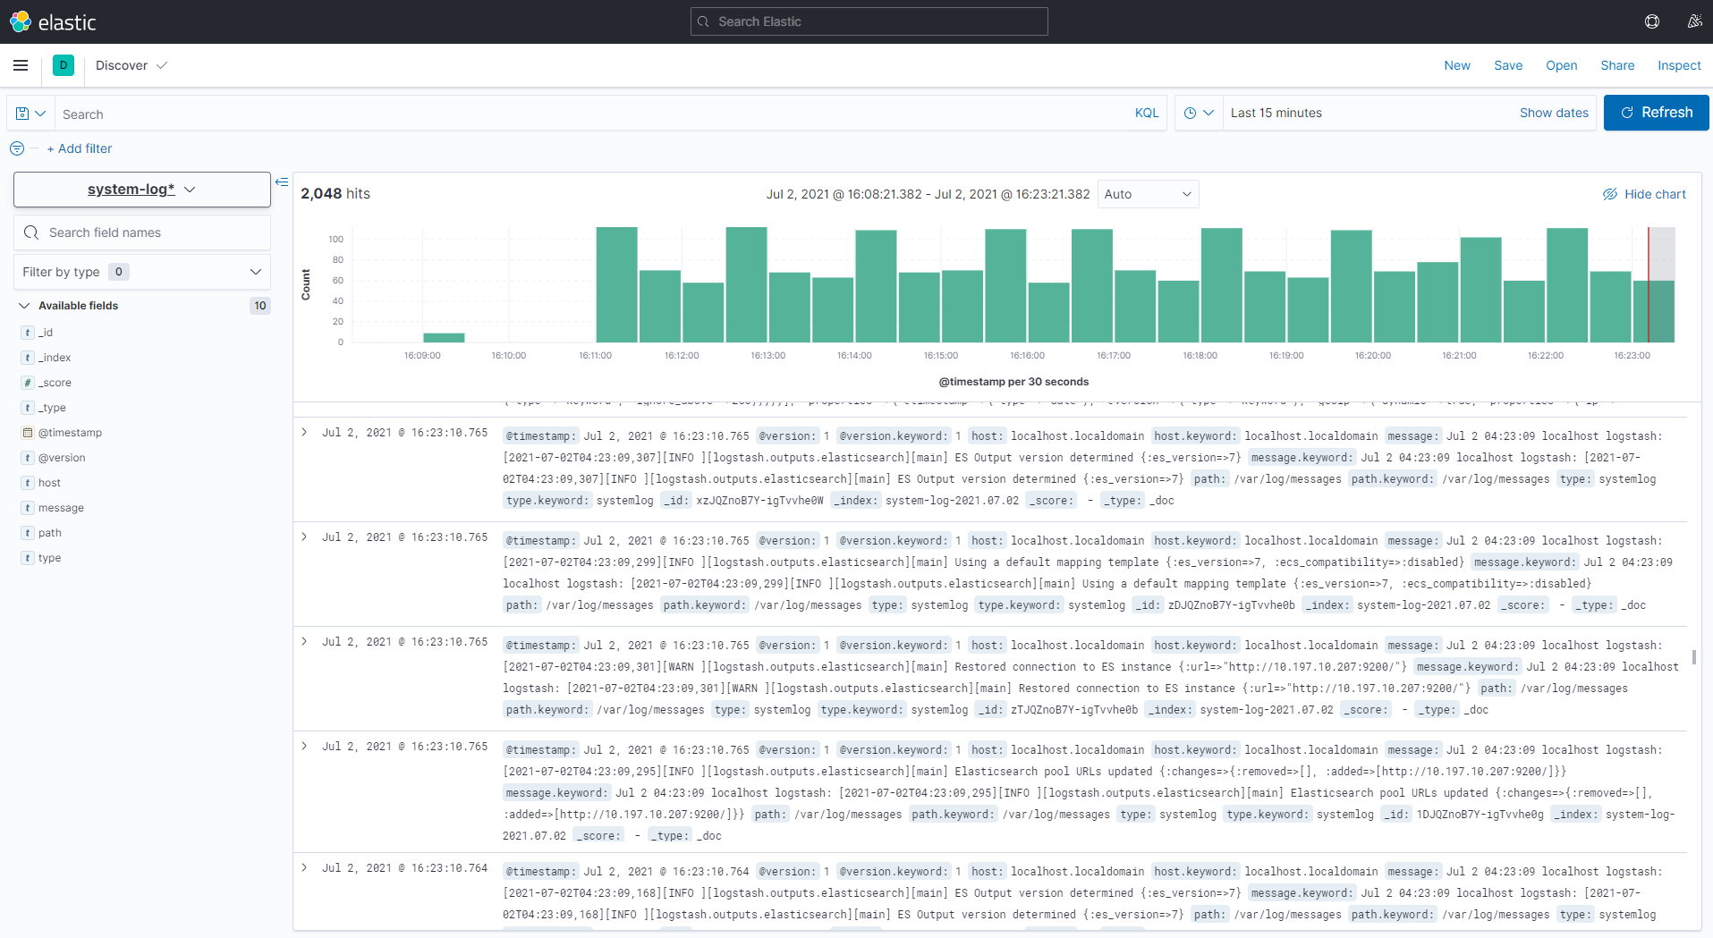Open the help menu icon
This screenshot has width=1713, height=938.
pyautogui.click(x=1652, y=21)
